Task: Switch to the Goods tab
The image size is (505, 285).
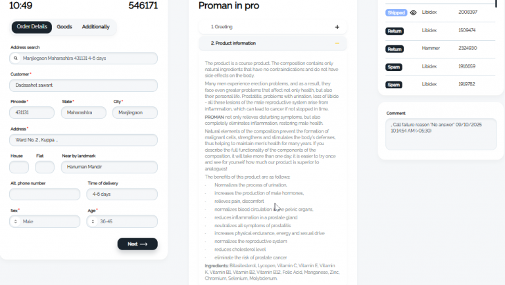Action: pyautogui.click(x=64, y=27)
